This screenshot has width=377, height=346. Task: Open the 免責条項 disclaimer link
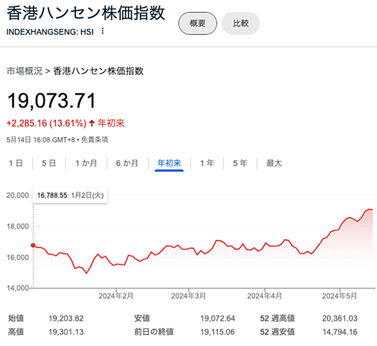95,140
